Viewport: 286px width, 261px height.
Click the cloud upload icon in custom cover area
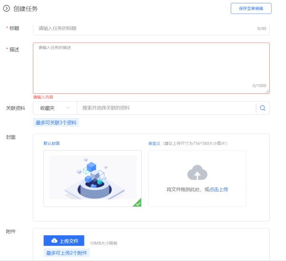tap(197, 172)
